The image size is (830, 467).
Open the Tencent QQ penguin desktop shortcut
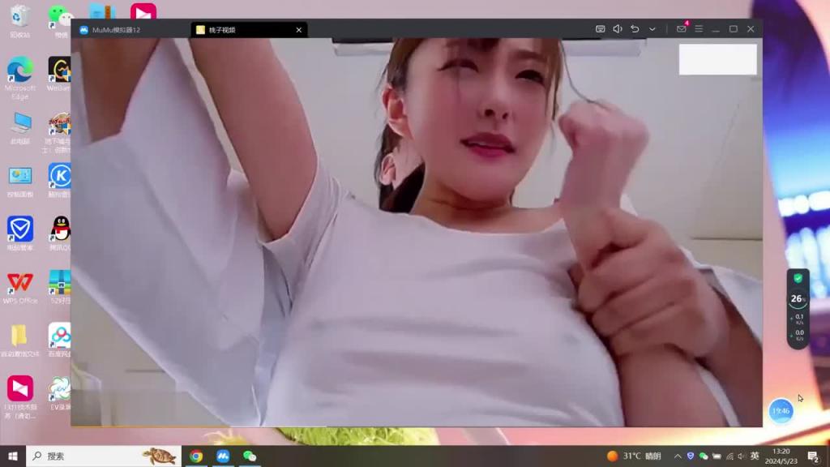click(60, 233)
